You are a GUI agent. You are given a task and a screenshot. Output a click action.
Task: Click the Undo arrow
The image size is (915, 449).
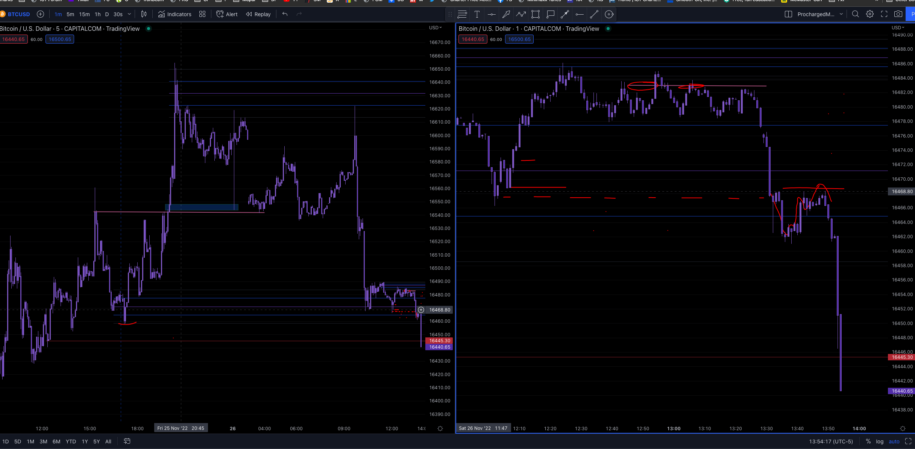click(285, 14)
